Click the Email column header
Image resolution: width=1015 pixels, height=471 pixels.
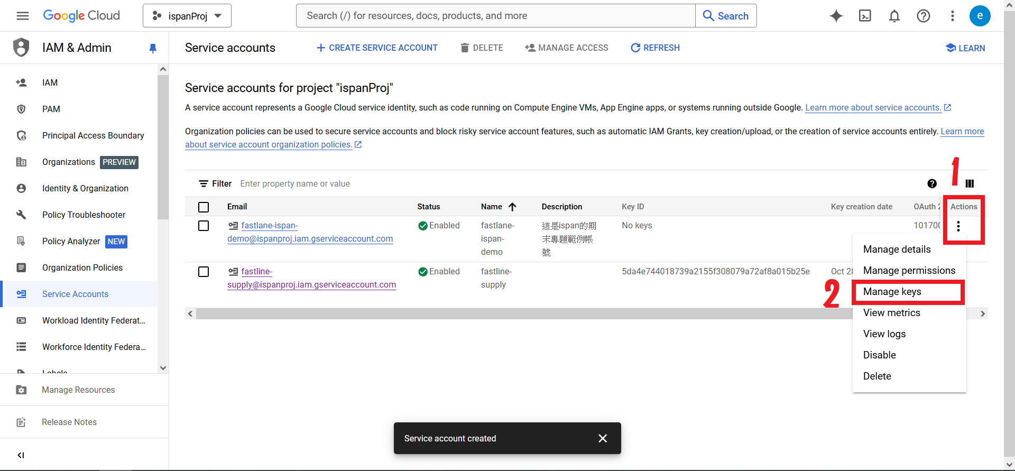(237, 207)
